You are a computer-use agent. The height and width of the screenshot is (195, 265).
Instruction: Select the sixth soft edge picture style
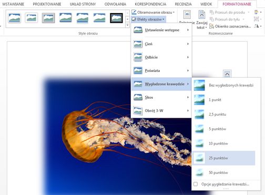click(99, 18)
